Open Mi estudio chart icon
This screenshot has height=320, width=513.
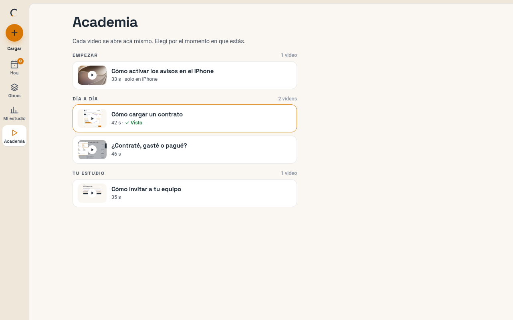point(14,110)
